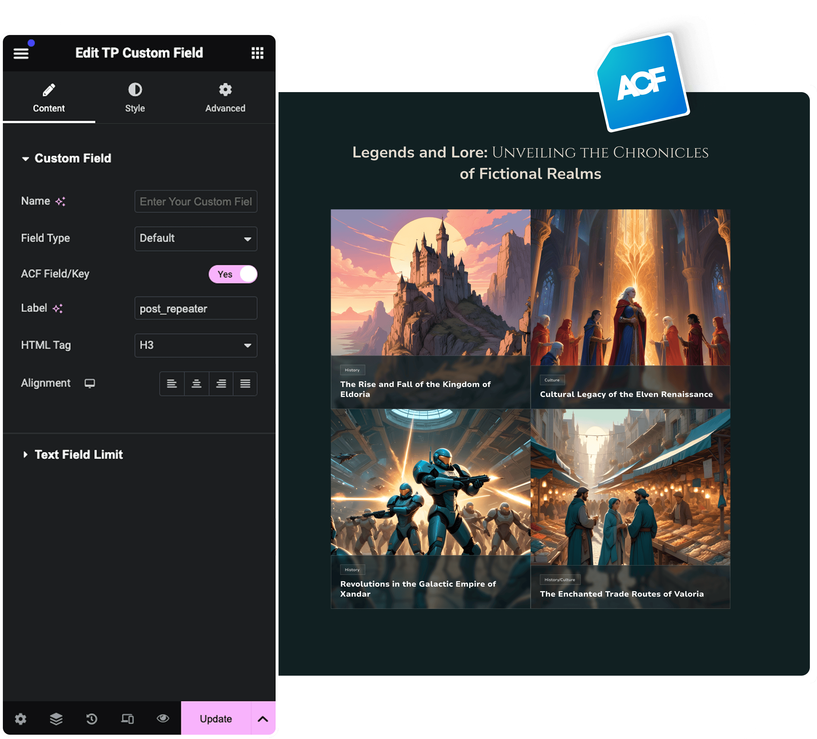Expand the Text Field Limit section

coord(79,454)
